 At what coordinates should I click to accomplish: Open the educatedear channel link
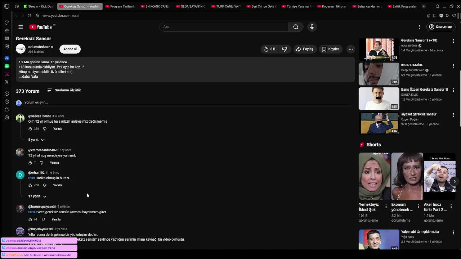pos(39,47)
